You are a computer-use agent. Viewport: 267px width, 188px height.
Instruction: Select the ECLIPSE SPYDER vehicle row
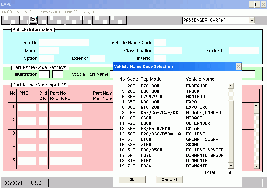pos(173,150)
